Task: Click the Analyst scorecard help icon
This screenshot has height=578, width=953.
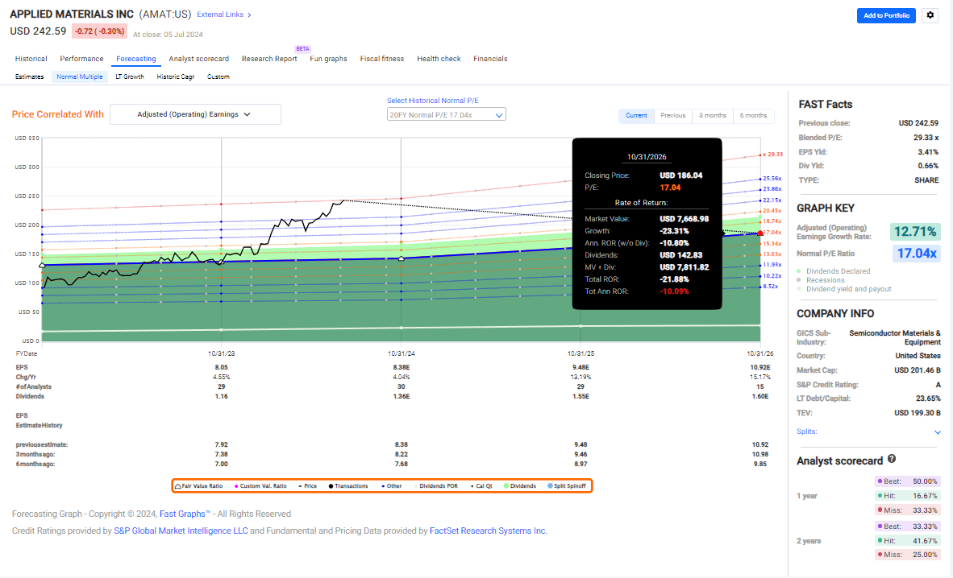Action: (x=892, y=460)
